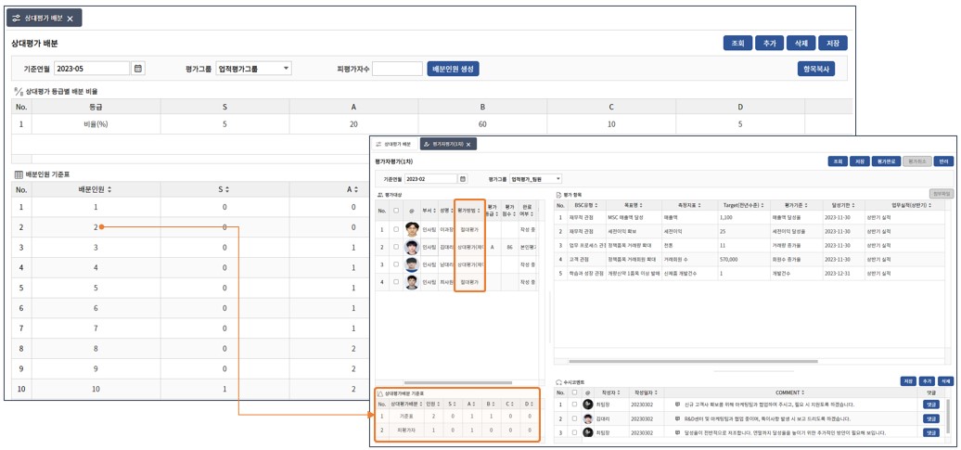Click the 평가완료 button
The width and height of the screenshot is (961, 450).
point(885,161)
